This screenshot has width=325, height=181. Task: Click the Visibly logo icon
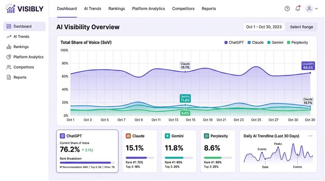click(10, 9)
